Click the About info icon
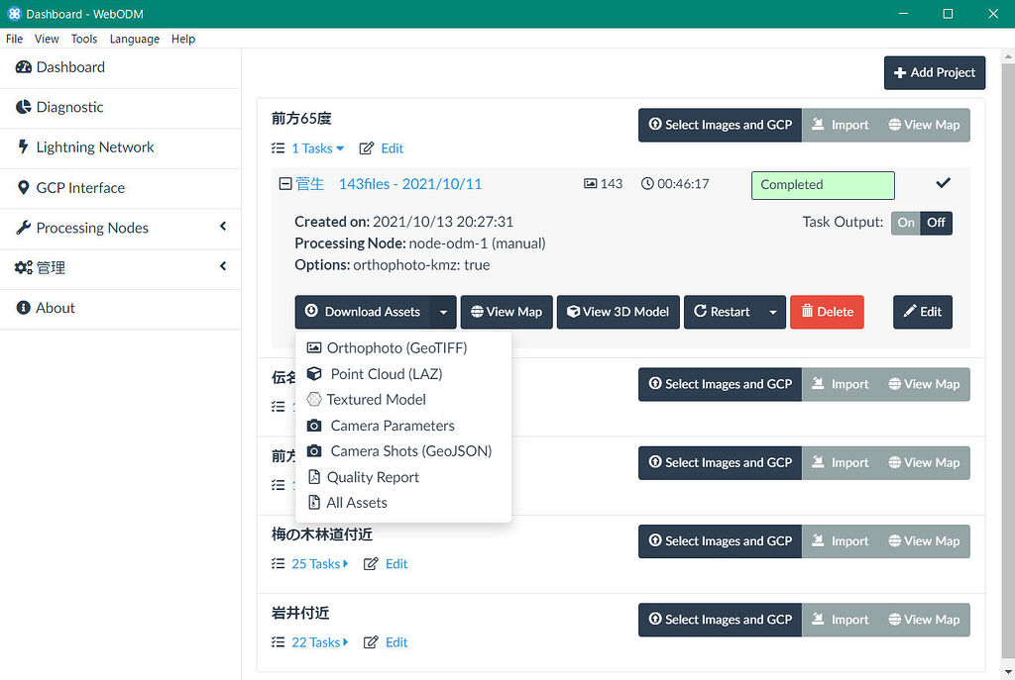This screenshot has height=680, width=1015. click(24, 308)
